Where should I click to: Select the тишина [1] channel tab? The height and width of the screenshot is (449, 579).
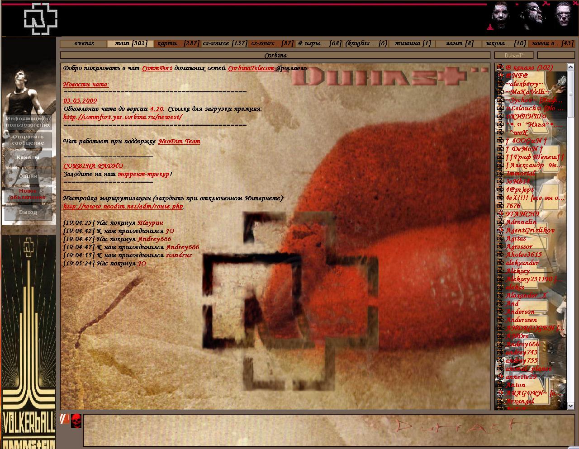click(x=413, y=43)
